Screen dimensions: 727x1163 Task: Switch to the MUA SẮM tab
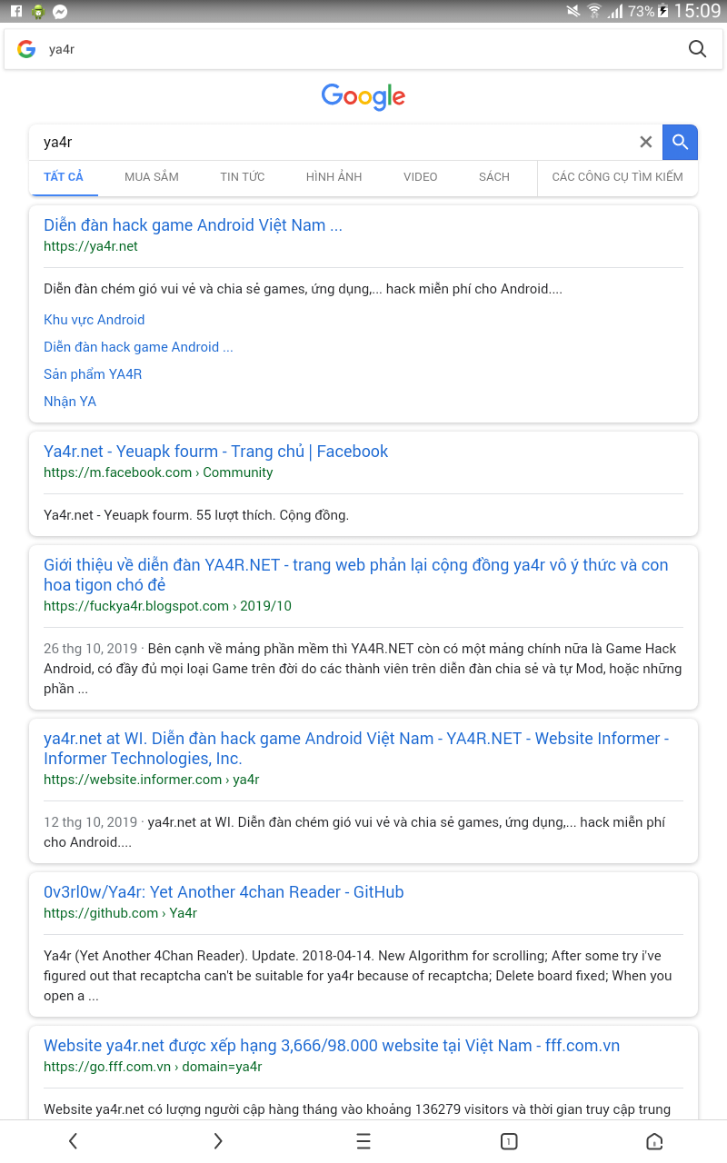(x=152, y=177)
